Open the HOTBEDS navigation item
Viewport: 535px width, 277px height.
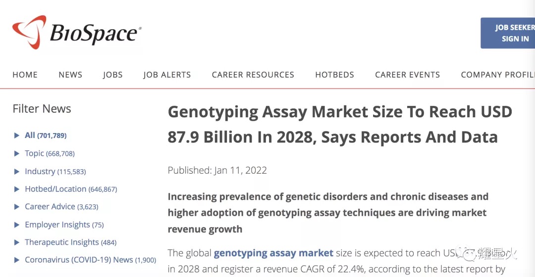[x=334, y=75]
